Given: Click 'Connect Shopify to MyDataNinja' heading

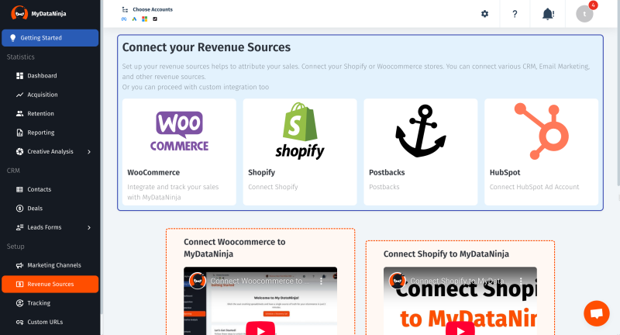Looking at the screenshot, I should click(x=446, y=254).
